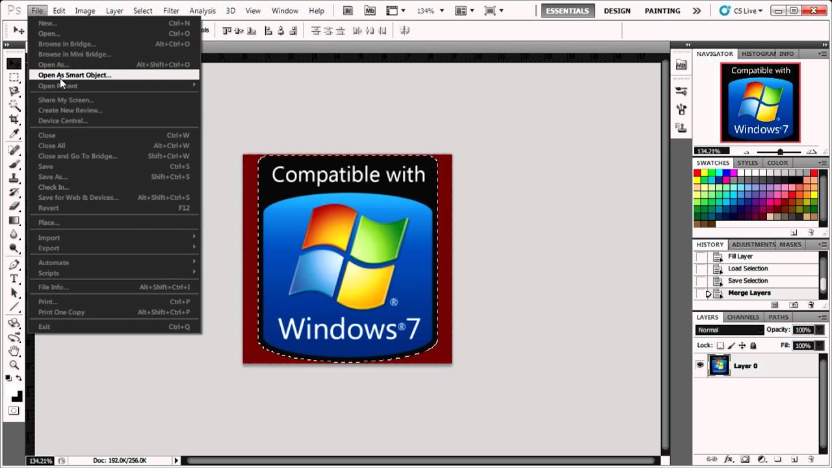Select the Eyedropper tool
Viewport: 832px width, 468px height.
[x=14, y=133]
